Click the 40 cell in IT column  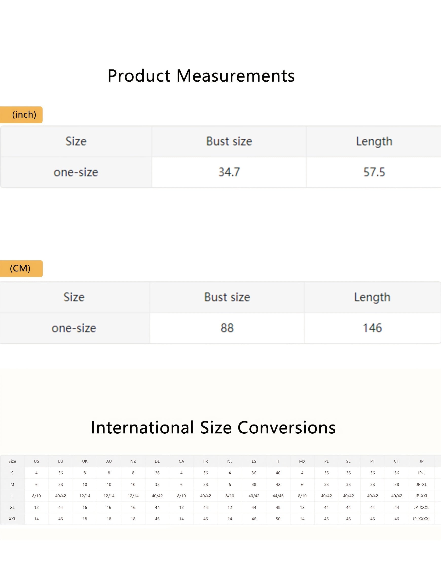click(278, 473)
